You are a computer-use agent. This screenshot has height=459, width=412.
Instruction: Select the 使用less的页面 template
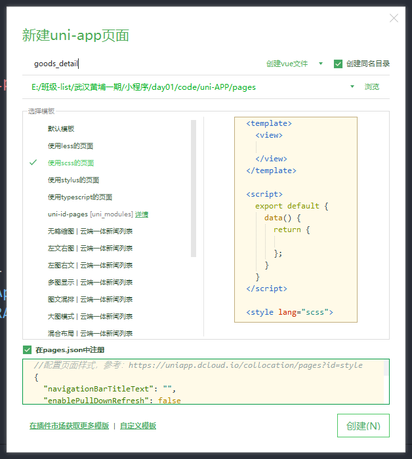(x=71, y=146)
